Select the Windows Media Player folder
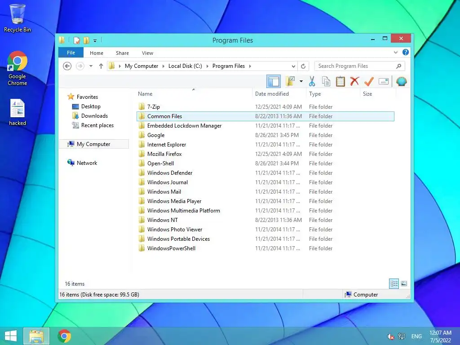 (174, 201)
